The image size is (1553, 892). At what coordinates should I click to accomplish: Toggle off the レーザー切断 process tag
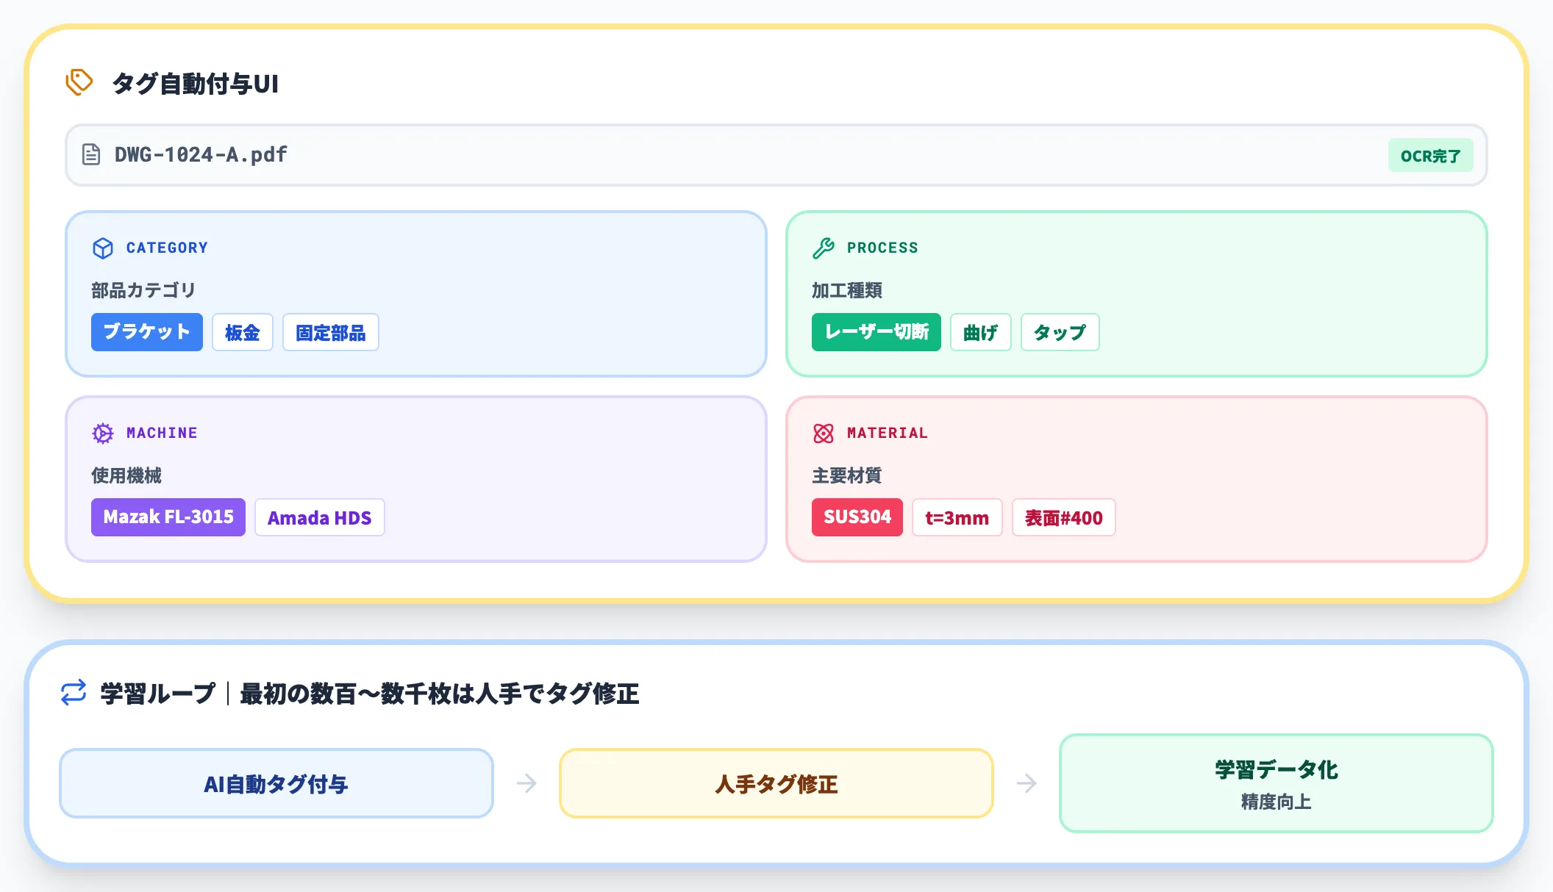pyautogui.click(x=876, y=332)
